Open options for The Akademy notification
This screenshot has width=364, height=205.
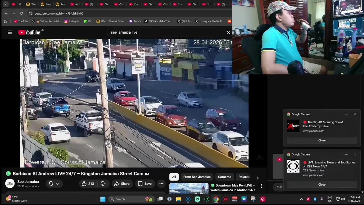coord(346,114)
